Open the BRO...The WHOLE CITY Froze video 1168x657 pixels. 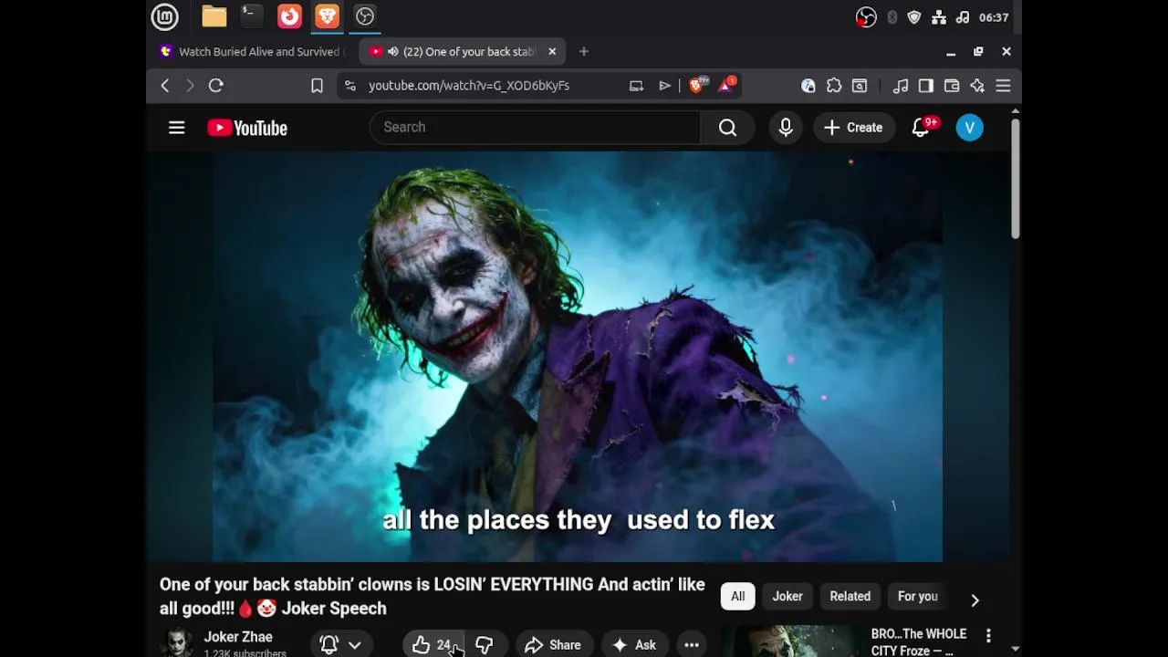point(919,641)
